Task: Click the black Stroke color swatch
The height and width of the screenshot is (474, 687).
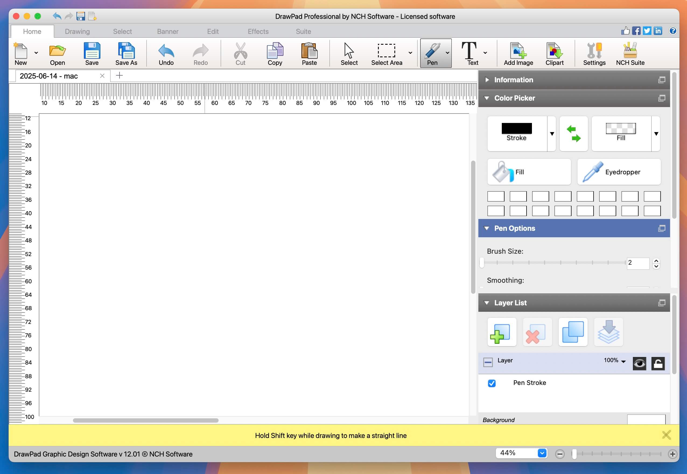Action: pyautogui.click(x=517, y=128)
